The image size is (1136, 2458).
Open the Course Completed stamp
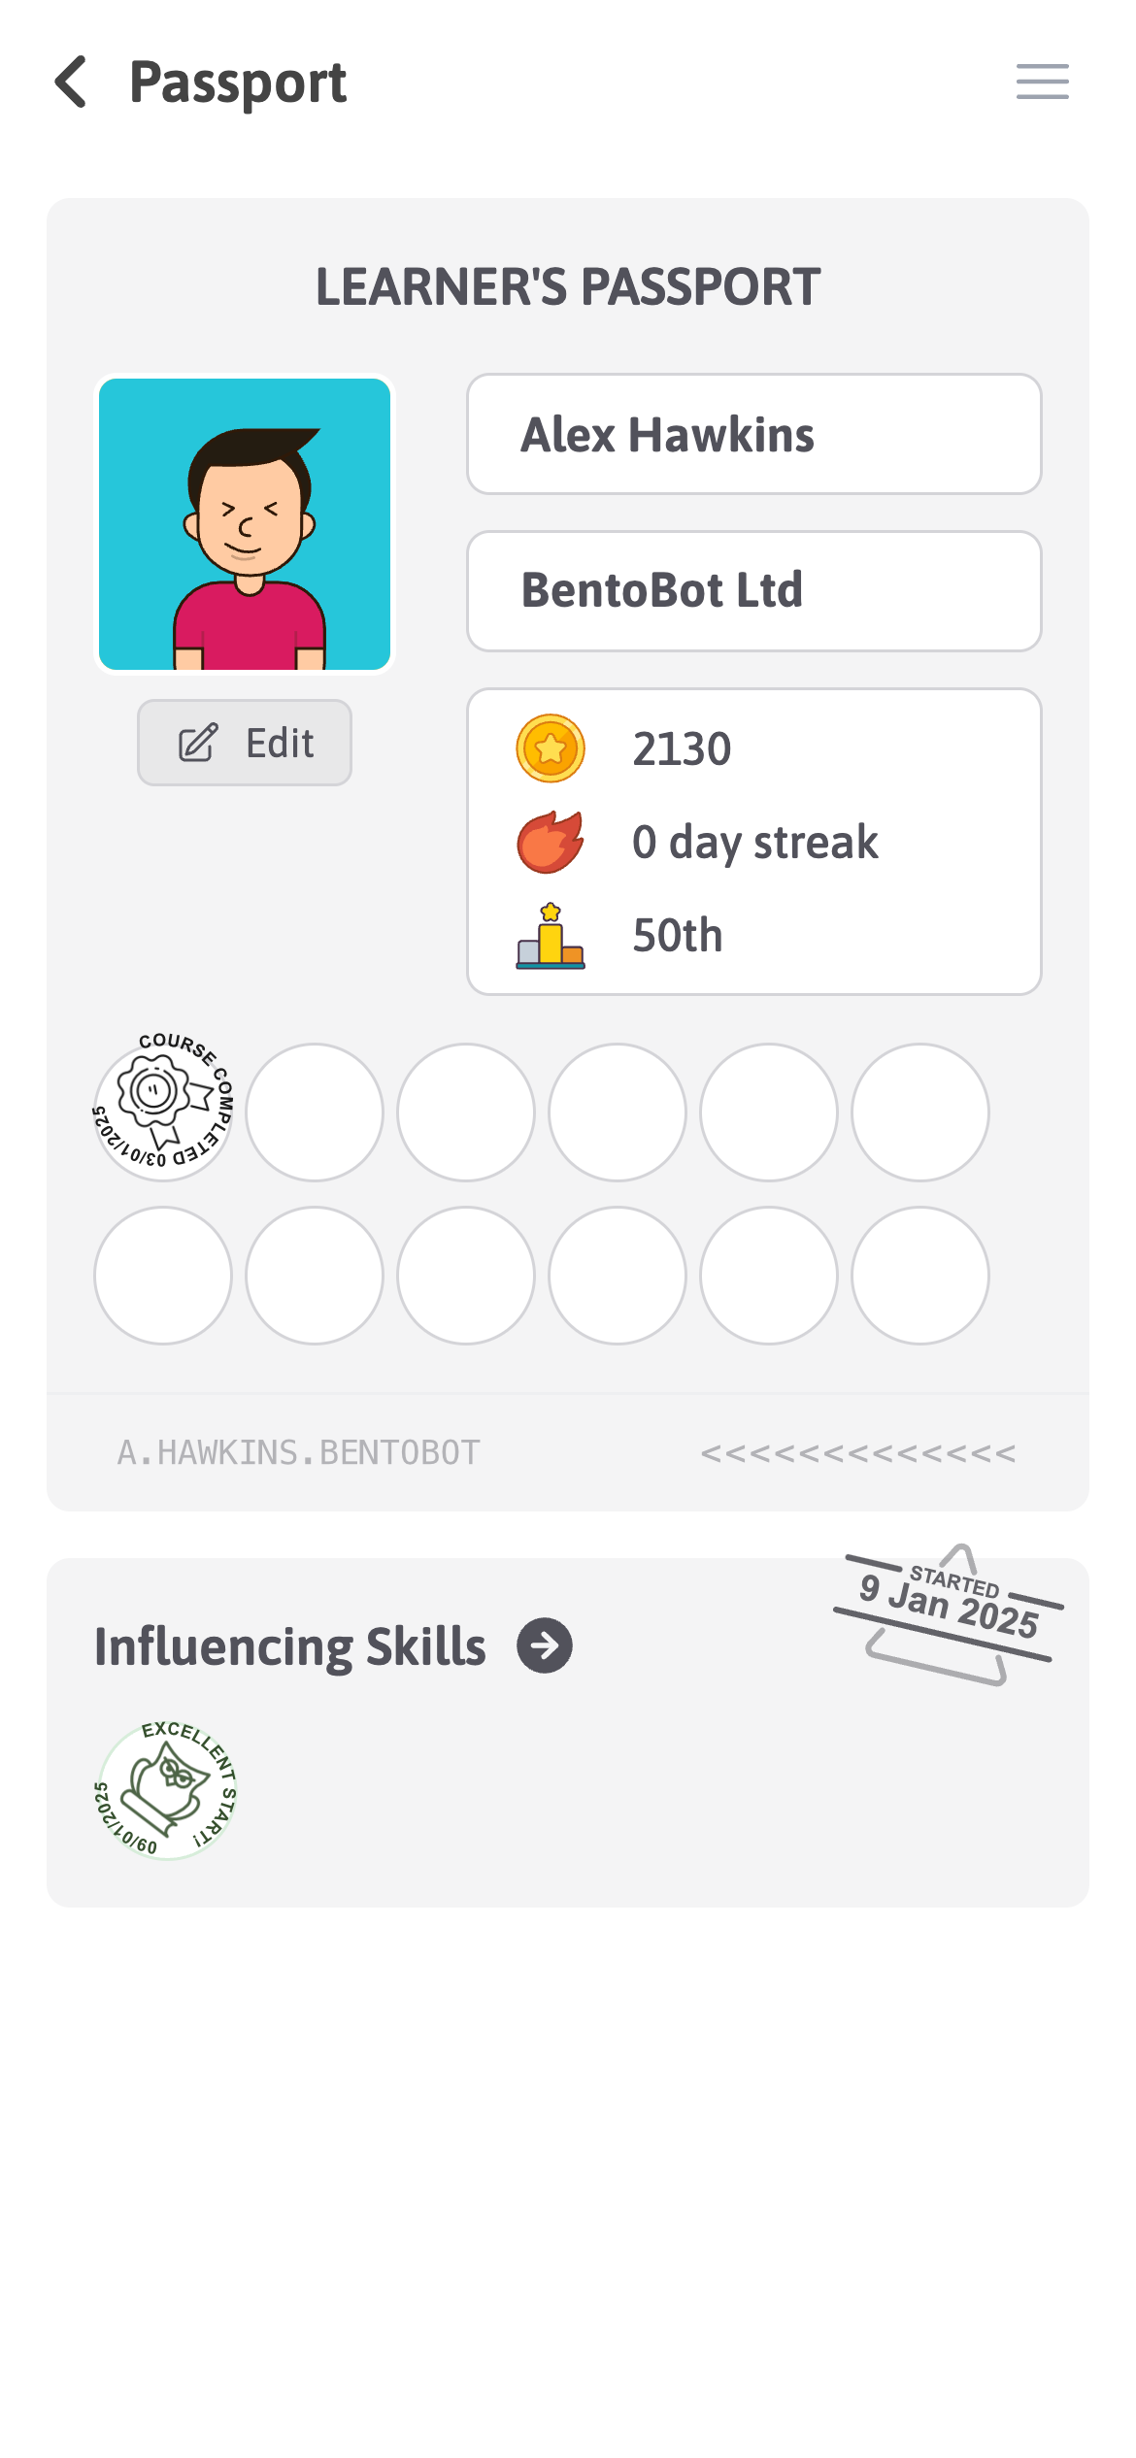point(163,1106)
